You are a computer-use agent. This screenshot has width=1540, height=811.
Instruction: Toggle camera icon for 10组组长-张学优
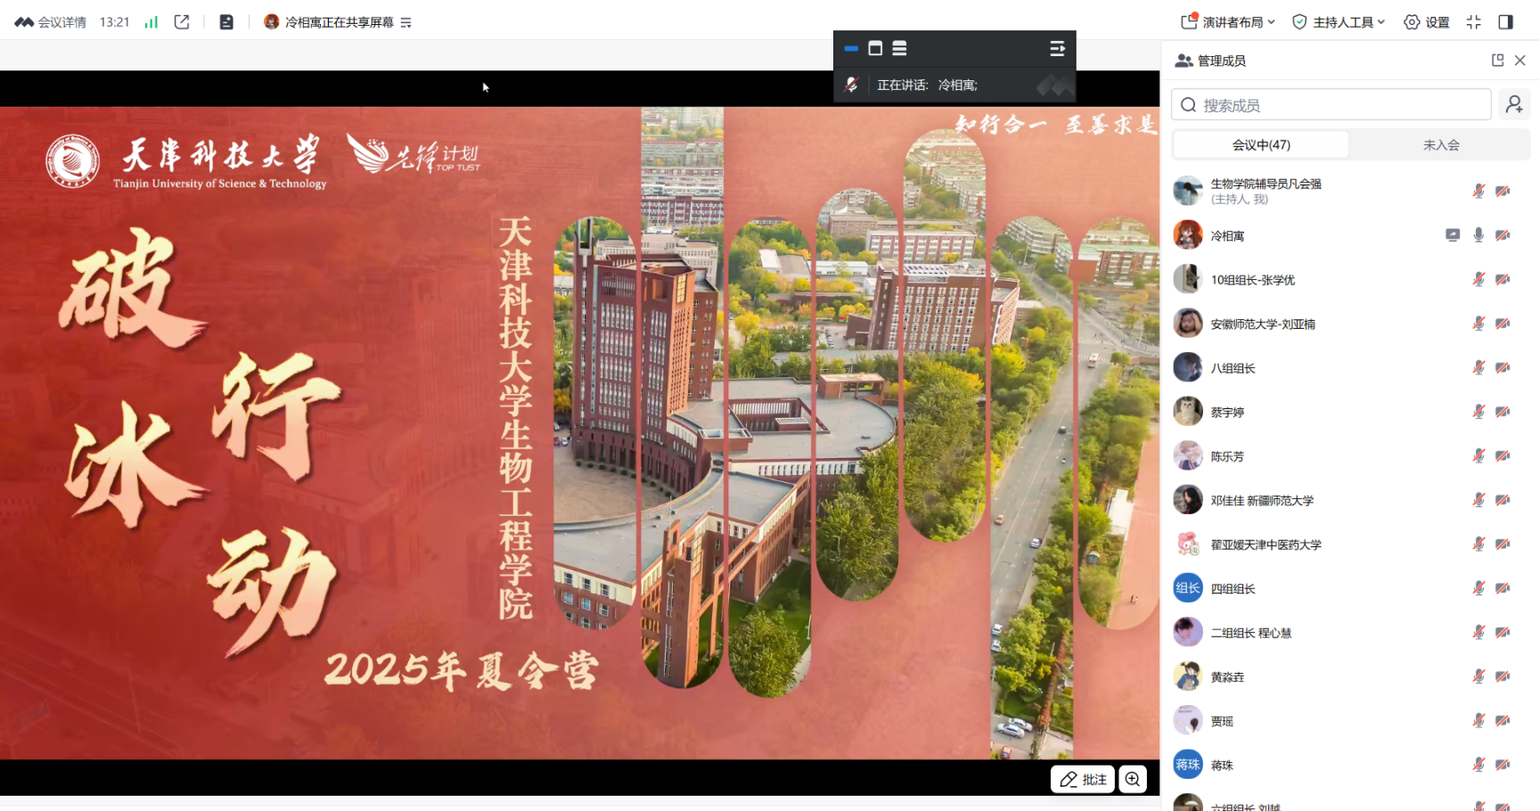(1503, 279)
